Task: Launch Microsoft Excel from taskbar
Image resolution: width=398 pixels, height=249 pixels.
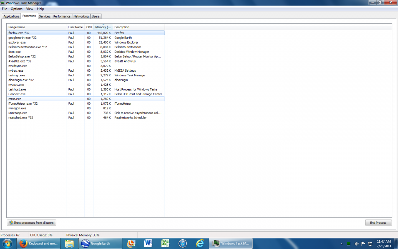Action: tap(165, 243)
